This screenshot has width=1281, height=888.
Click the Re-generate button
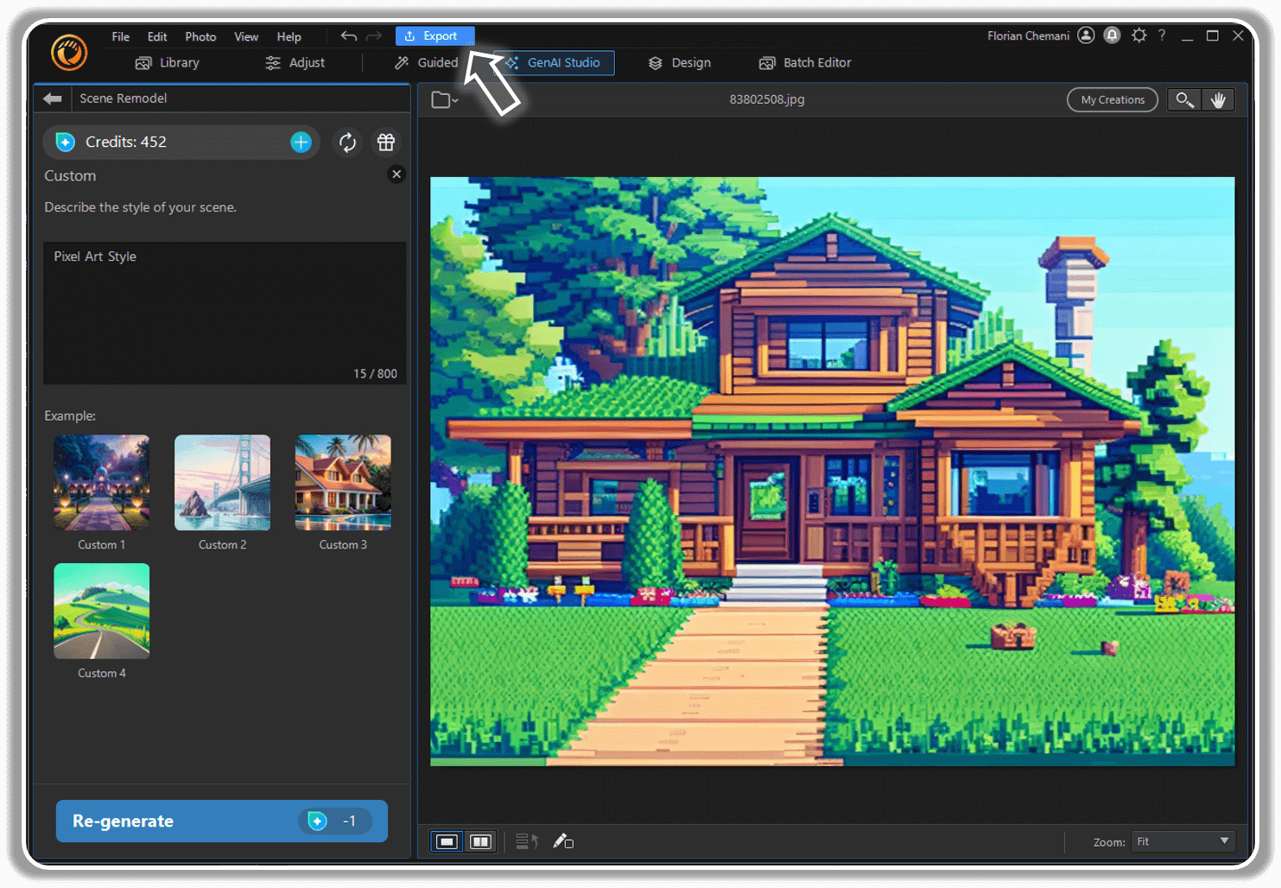pos(221,821)
